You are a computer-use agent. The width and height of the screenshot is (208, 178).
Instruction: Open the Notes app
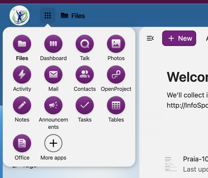pyautogui.click(x=22, y=105)
